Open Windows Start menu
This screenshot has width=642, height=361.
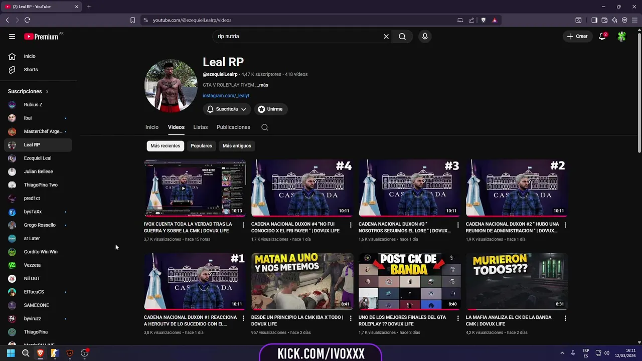coord(11,353)
